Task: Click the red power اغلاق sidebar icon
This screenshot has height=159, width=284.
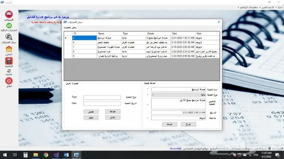Action: coord(9,81)
